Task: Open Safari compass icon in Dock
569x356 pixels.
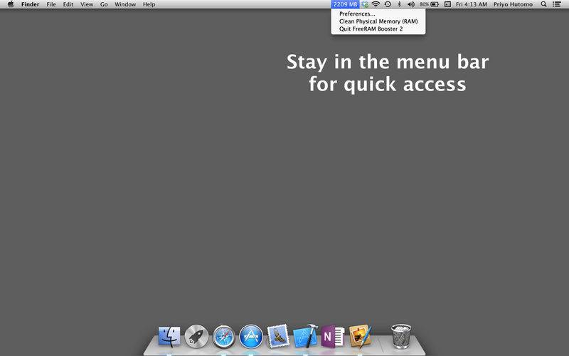Action: (x=224, y=336)
